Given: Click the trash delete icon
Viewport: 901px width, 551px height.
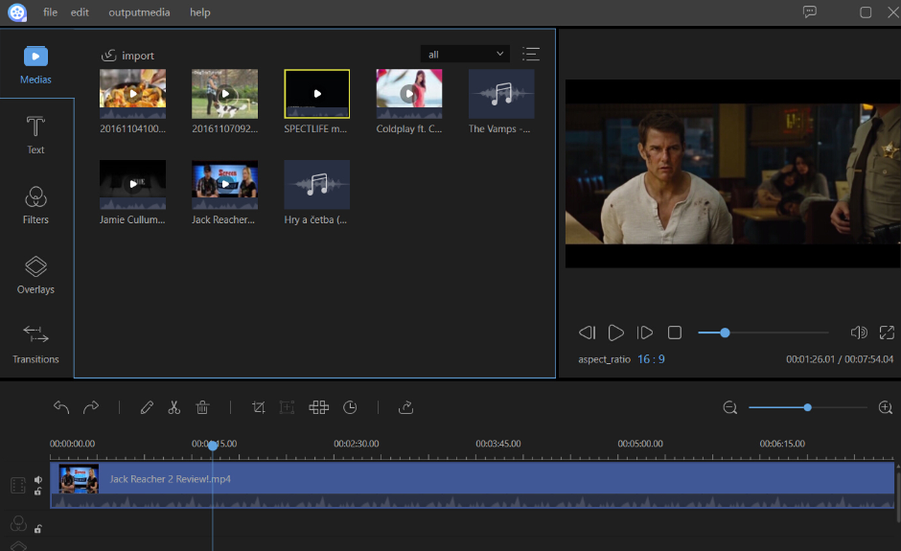Looking at the screenshot, I should click(x=202, y=407).
